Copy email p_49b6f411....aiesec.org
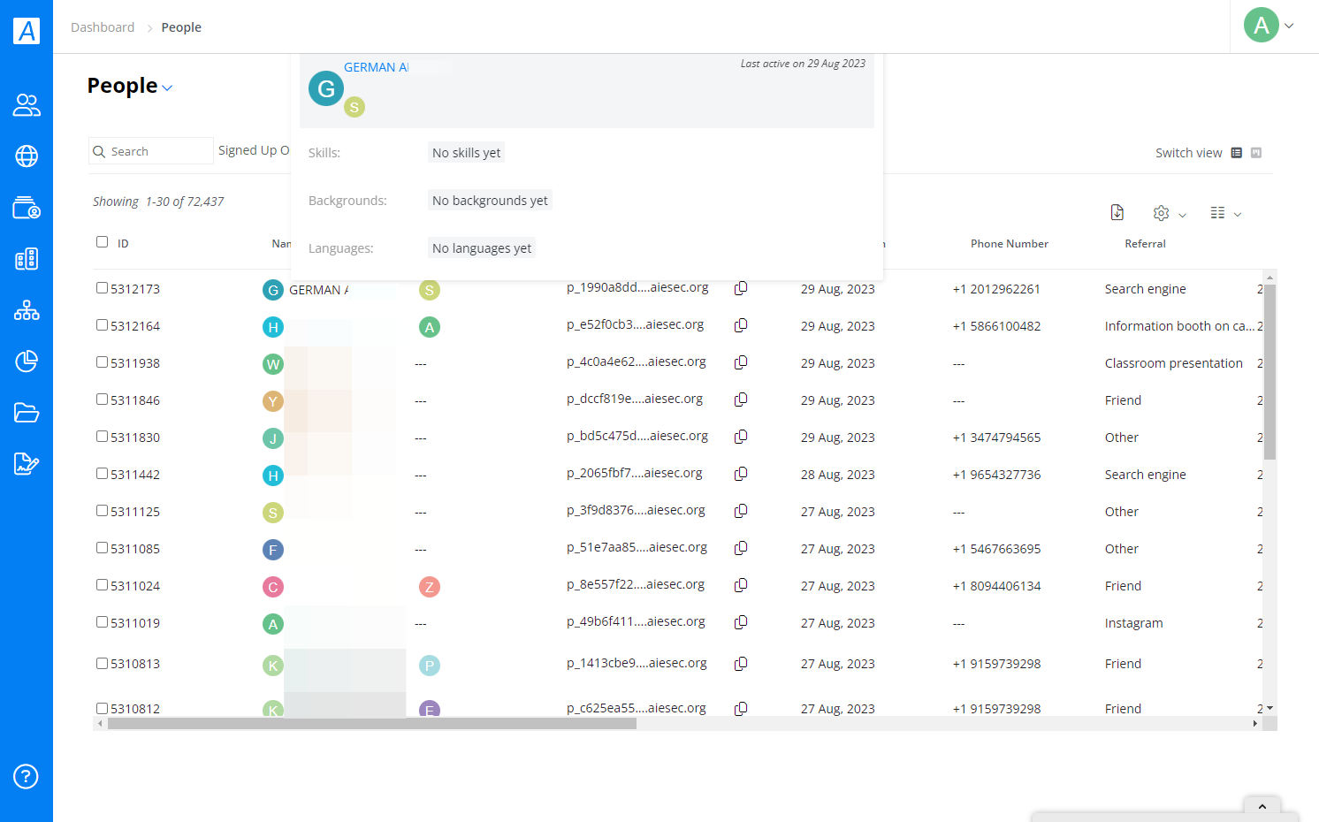Image resolution: width=1319 pixels, height=822 pixels. tap(741, 622)
